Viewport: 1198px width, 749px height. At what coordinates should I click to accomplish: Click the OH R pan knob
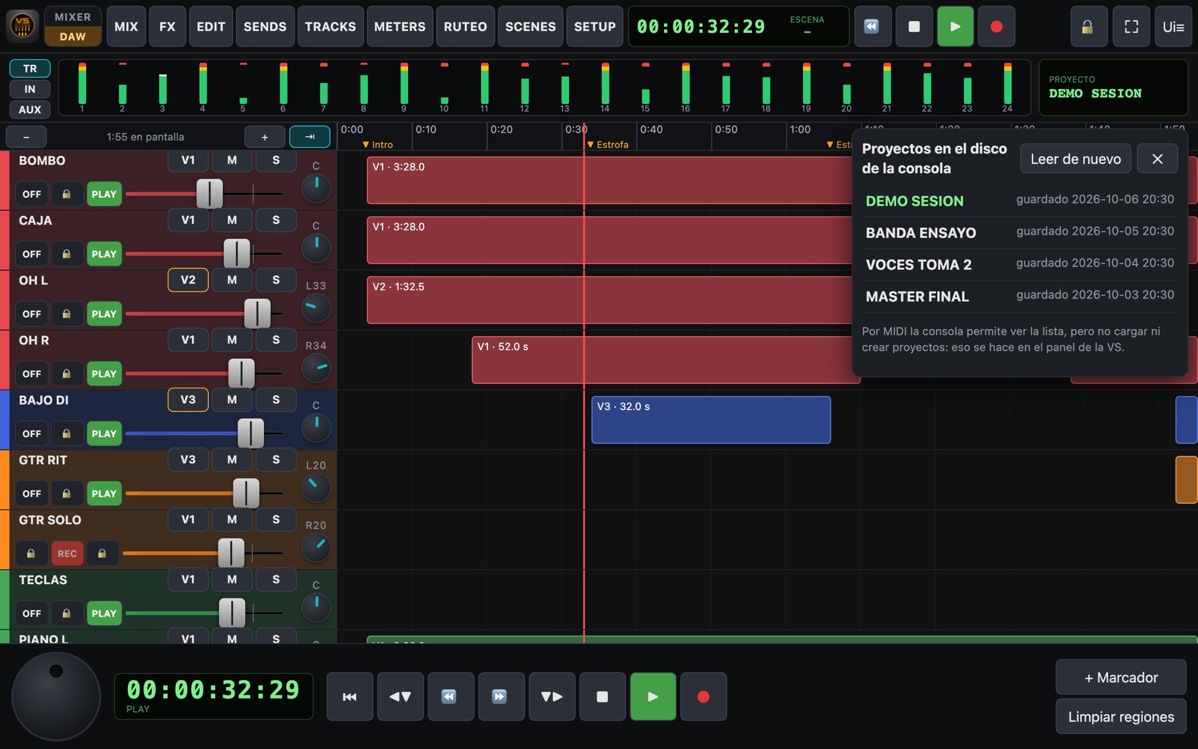pyautogui.click(x=316, y=368)
